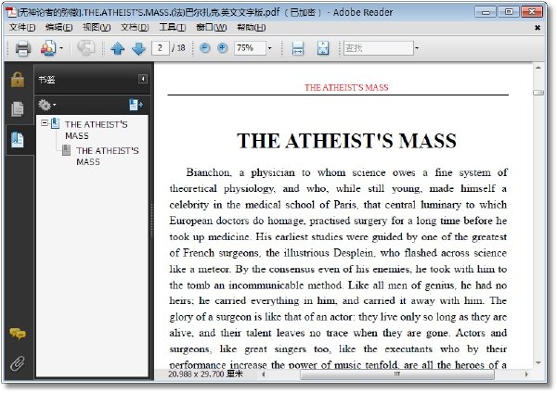The width and height of the screenshot is (557, 393).
Task: Click the find search text box
Action: click(379, 48)
